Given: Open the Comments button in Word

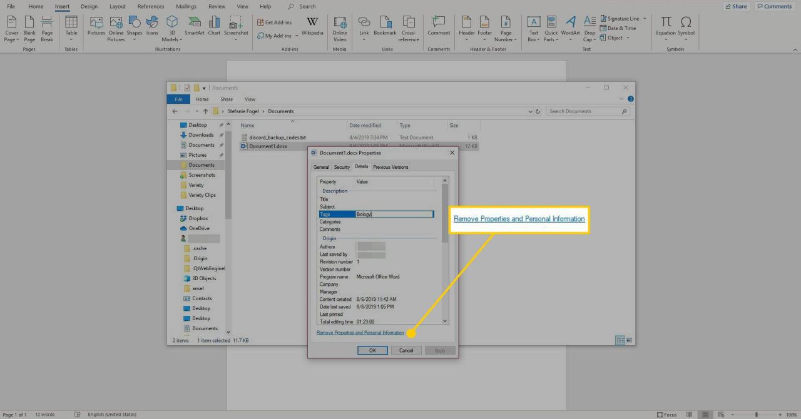Looking at the screenshot, I should click(x=774, y=6).
